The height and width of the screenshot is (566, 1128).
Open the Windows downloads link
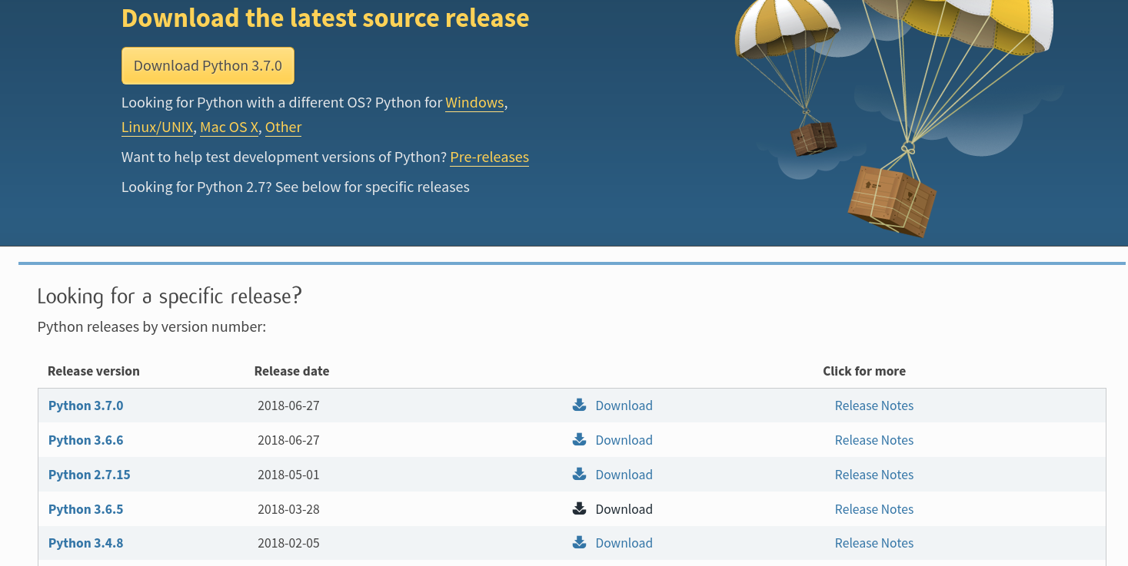click(x=474, y=103)
